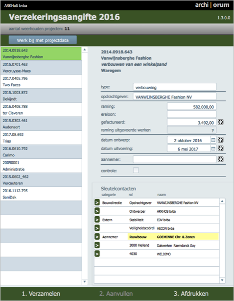
Task: Click categorie column header
Action: [109, 195]
